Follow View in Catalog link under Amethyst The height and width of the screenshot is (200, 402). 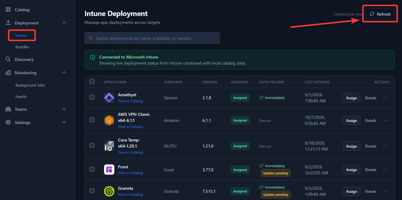(x=130, y=101)
